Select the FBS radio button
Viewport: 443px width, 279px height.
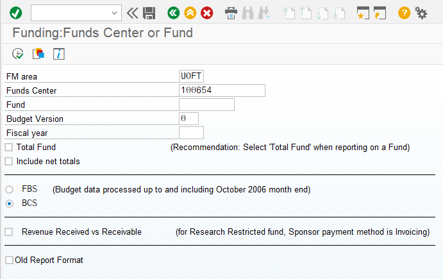[x=10, y=189]
